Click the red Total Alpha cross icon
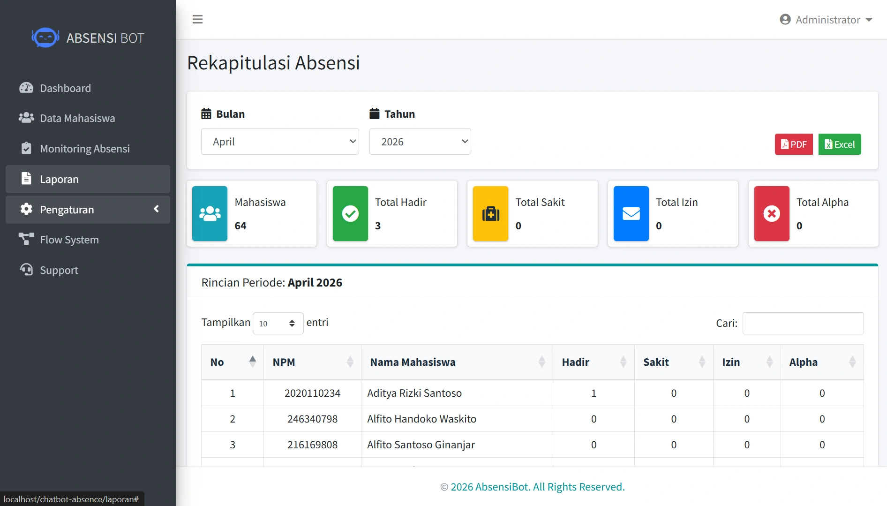This screenshot has width=887, height=506. click(x=772, y=214)
